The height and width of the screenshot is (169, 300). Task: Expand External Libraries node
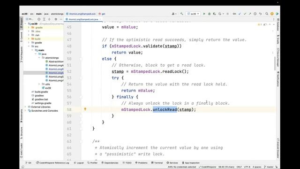pos(25,107)
